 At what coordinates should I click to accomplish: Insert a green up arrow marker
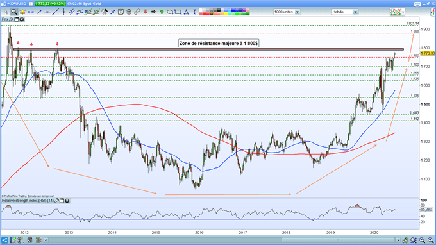162,12
